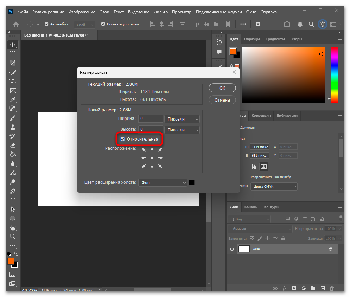Add a layer mask icon

294,288
